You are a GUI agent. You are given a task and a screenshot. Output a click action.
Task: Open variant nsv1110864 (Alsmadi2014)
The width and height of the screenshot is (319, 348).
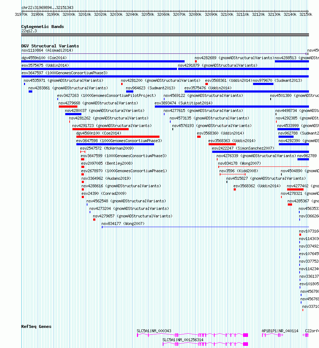pos(47,50)
